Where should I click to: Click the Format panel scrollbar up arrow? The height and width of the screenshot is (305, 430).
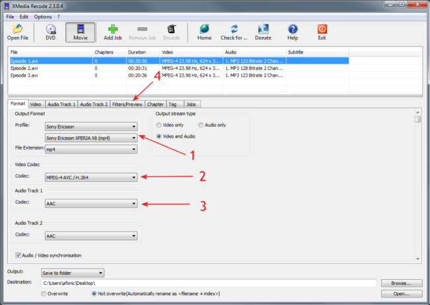coord(417,112)
